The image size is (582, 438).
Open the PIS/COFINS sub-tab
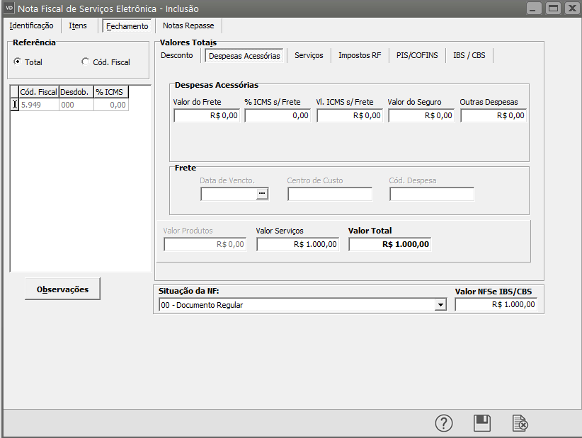417,55
